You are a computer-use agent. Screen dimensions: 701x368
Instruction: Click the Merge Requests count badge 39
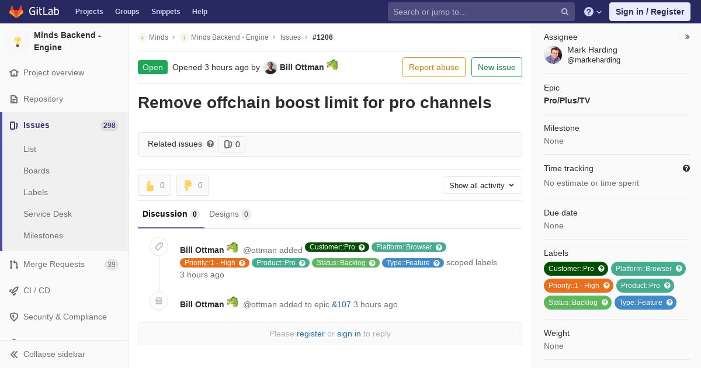(x=111, y=265)
